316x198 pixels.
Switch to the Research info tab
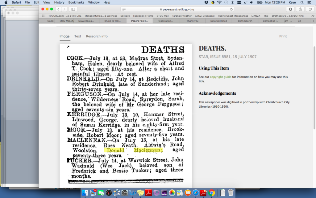pyautogui.click(x=97, y=36)
